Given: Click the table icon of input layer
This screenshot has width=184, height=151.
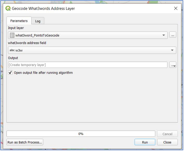Looking at the screenshot, I should (x=12, y=35).
